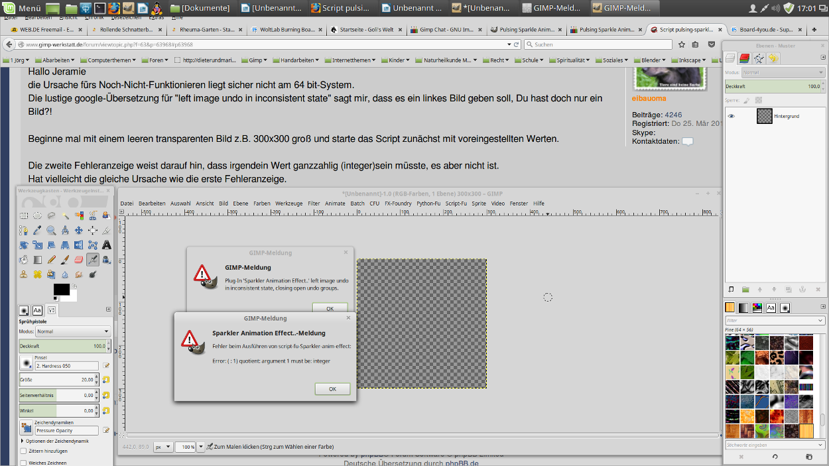Open the Modus dropdown in tool options
The height and width of the screenshot is (466, 829).
tap(73, 331)
